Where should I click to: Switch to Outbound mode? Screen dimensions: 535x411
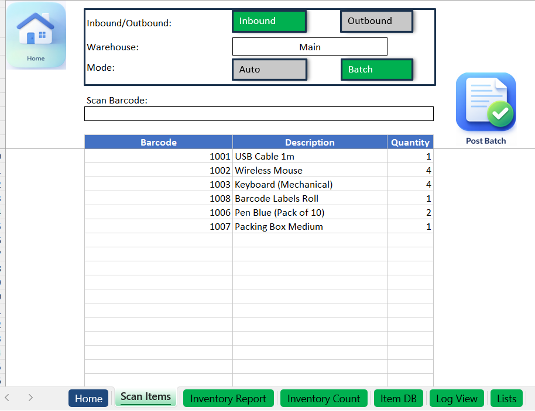376,22
